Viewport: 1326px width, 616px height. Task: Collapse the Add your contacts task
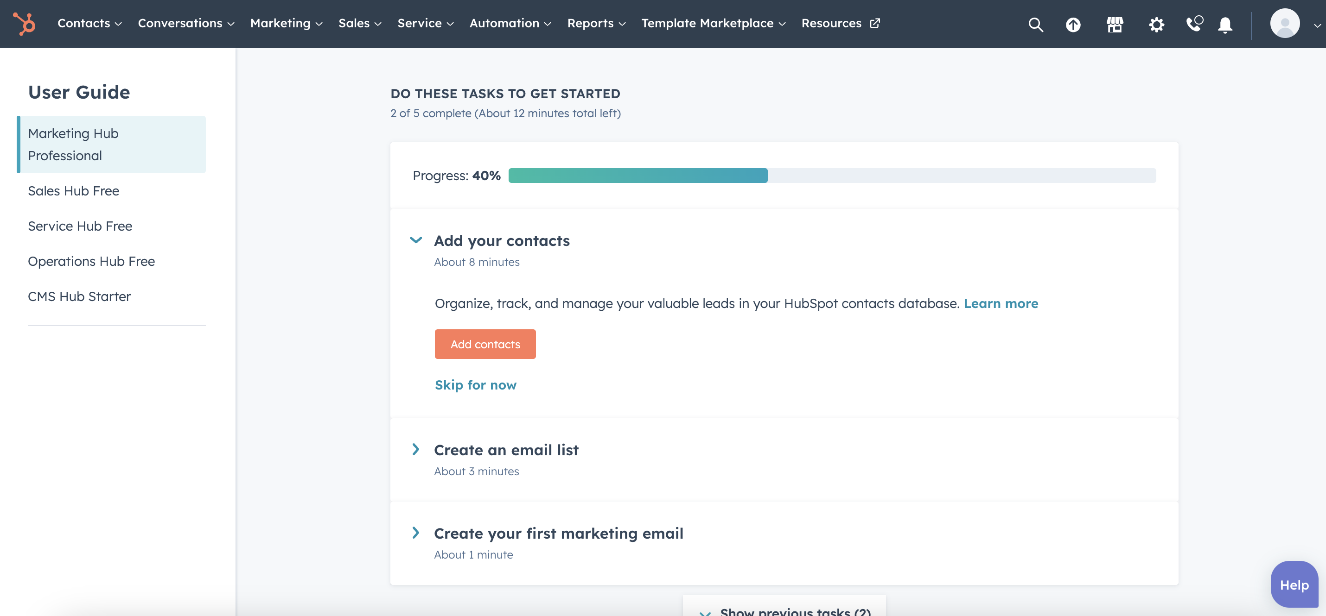point(415,240)
